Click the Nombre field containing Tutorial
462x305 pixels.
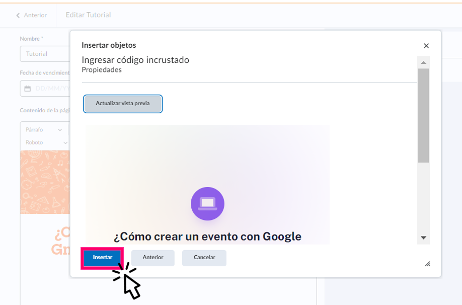(44, 54)
